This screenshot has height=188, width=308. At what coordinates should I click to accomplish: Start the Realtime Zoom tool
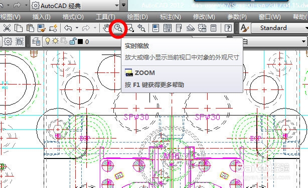coord(118,28)
